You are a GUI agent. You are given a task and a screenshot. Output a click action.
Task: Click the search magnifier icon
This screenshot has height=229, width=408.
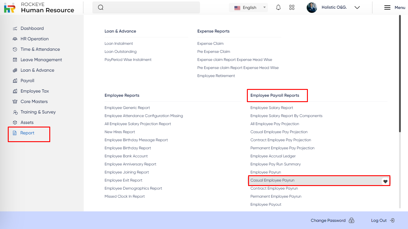(x=101, y=7)
